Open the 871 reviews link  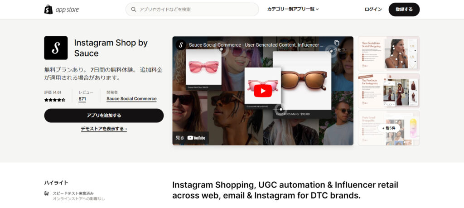[82, 99]
